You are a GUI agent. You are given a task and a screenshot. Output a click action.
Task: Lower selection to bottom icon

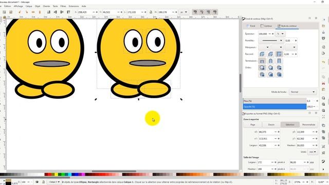point(49,12)
